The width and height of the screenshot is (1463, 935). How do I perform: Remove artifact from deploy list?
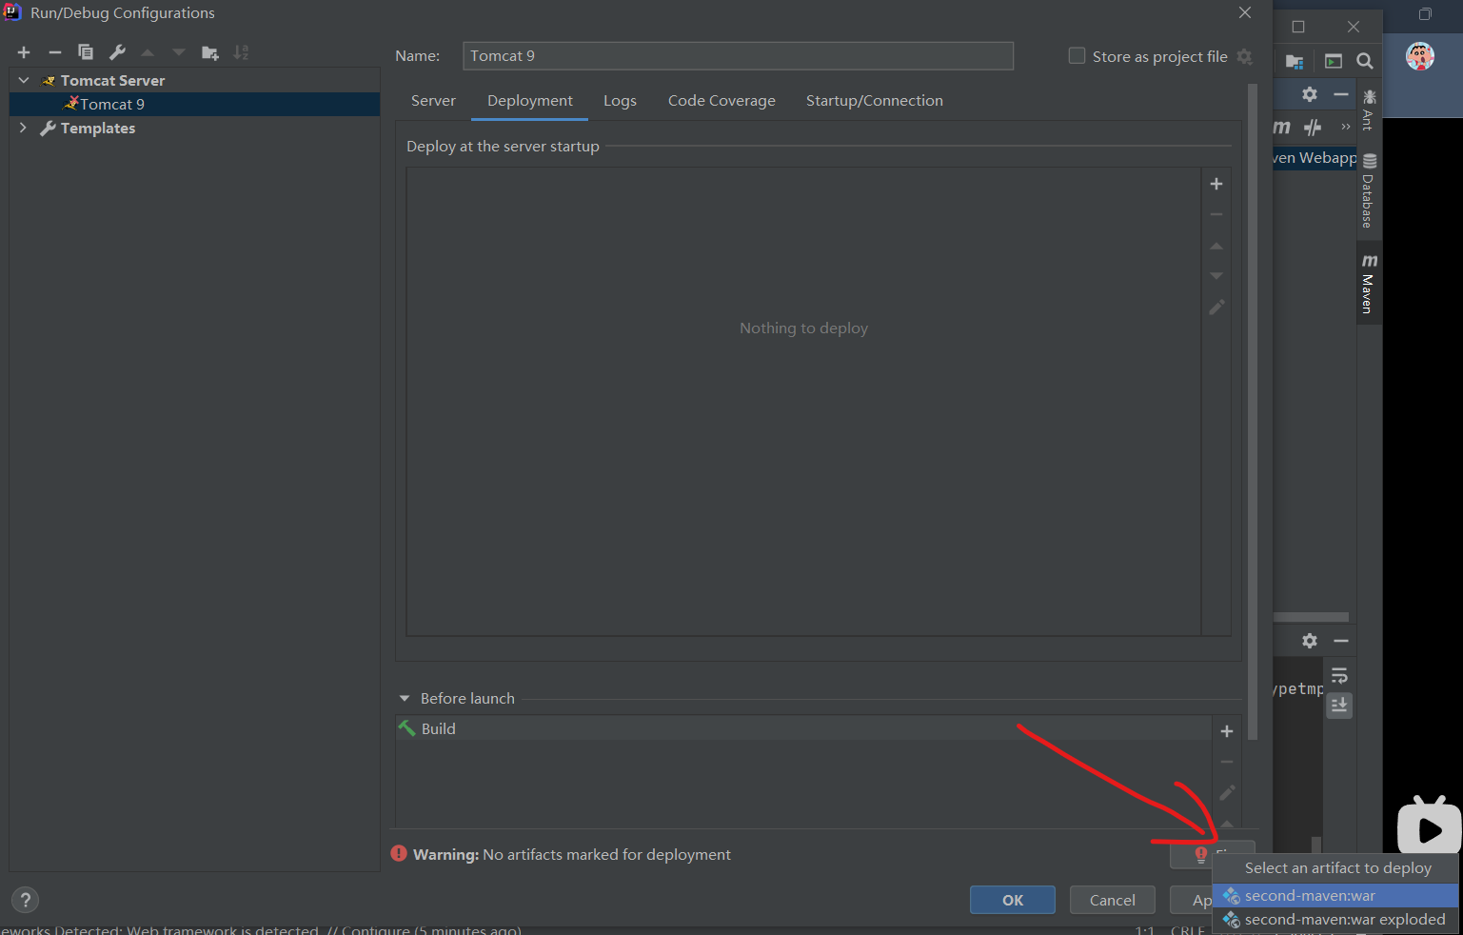pyautogui.click(x=1216, y=214)
